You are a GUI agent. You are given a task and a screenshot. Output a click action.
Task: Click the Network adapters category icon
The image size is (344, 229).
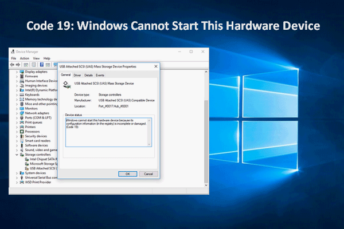pyautogui.click(x=22, y=113)
